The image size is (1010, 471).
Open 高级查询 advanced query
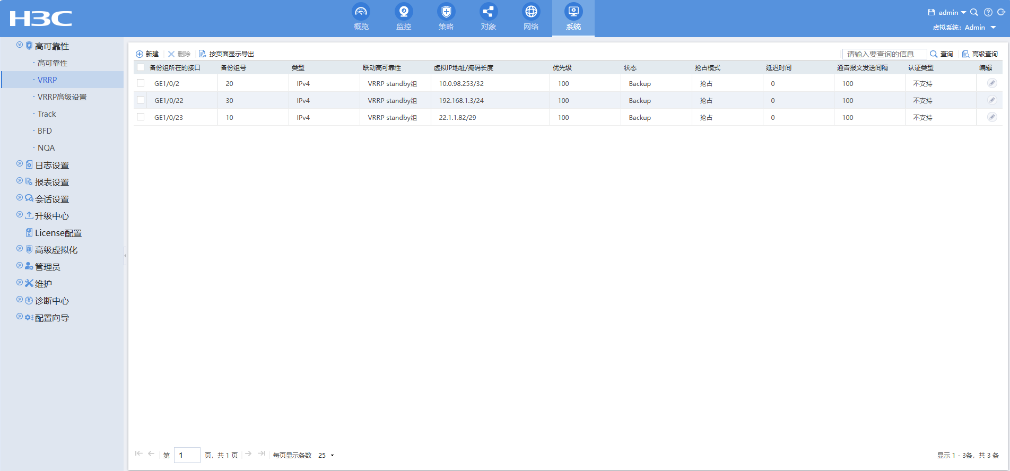point(980,54)
